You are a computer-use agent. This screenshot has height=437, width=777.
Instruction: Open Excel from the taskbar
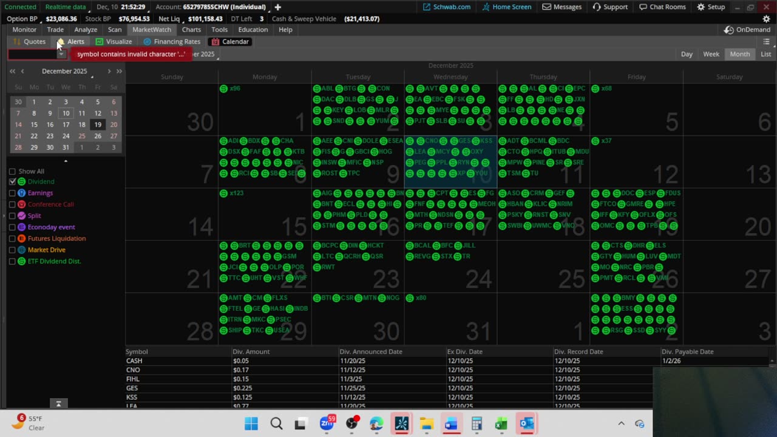501,424
